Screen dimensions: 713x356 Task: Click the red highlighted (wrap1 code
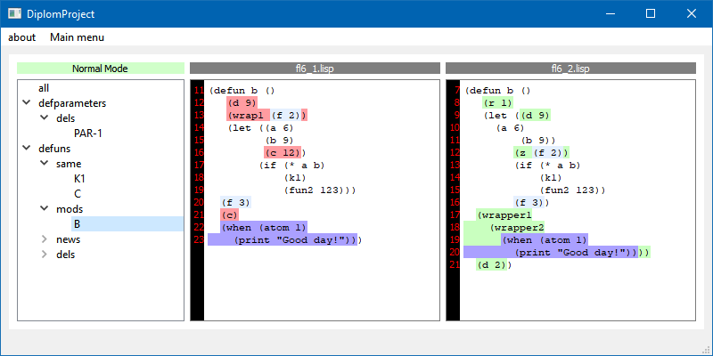coord(248,115)
